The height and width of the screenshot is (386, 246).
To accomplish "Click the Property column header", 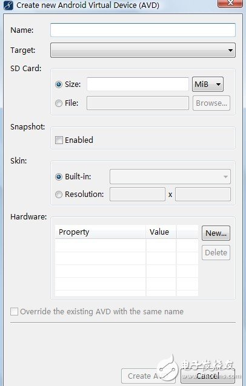I will (101, 232).
